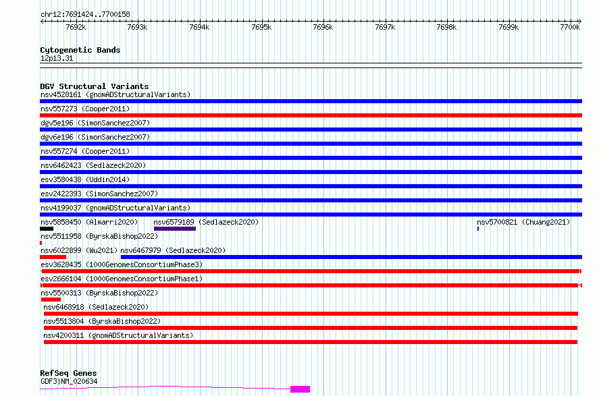
Task: Click the chr12:7691424..7700158 coordinates label
Action: pyautogui.click(x=85, y=15)
